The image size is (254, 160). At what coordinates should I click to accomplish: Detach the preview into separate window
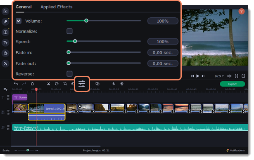(x=243, y=76)
